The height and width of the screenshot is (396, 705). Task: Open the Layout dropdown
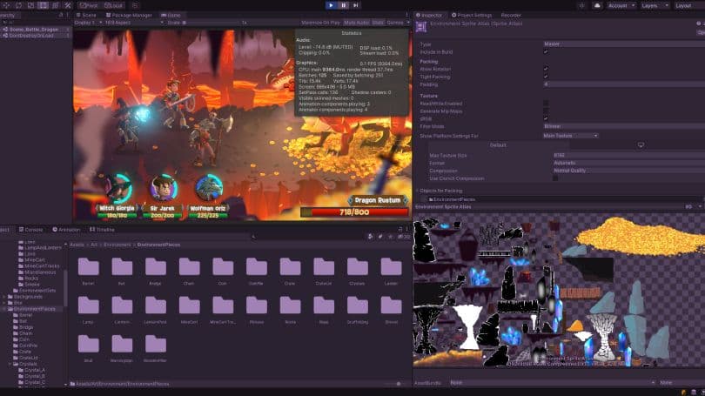688,6
